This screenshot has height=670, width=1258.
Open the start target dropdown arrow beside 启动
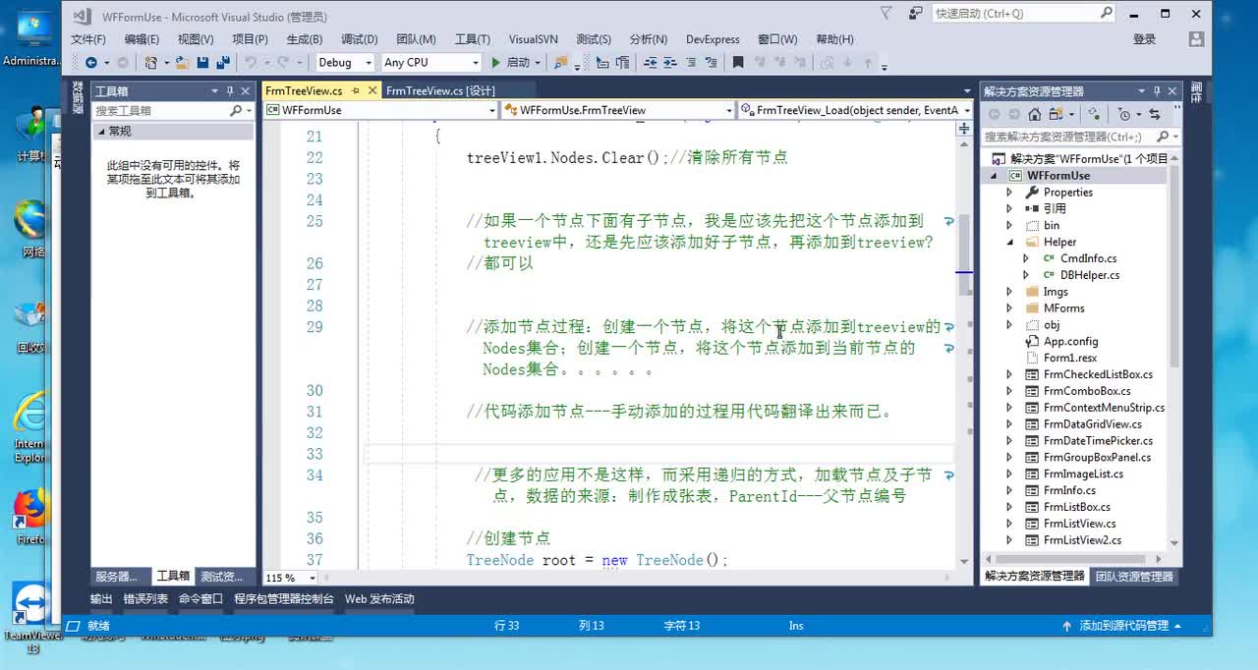[538, 62]
